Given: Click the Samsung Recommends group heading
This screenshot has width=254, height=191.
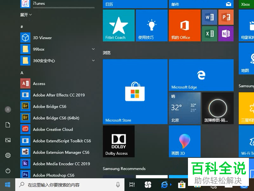Looking at the screenshot, I should 124,169.
